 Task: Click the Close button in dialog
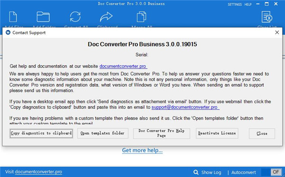pyautogui.click(x=262, y=134)
